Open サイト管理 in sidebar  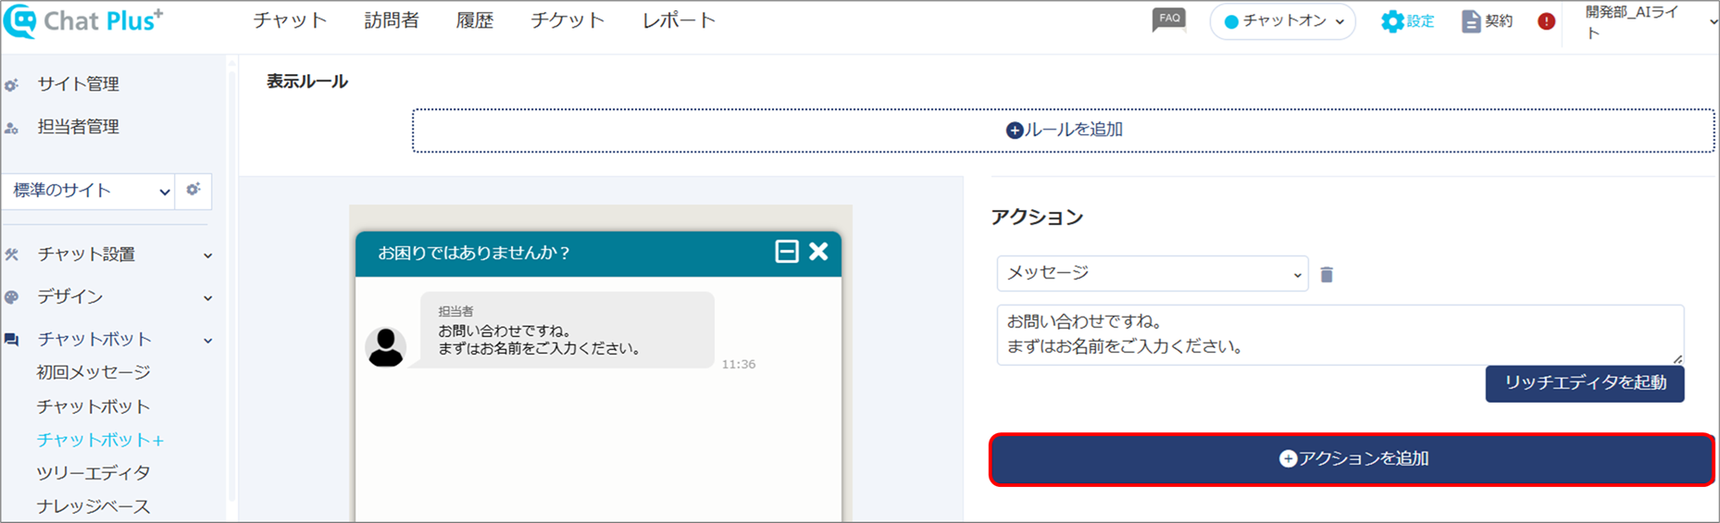point(78,84)
